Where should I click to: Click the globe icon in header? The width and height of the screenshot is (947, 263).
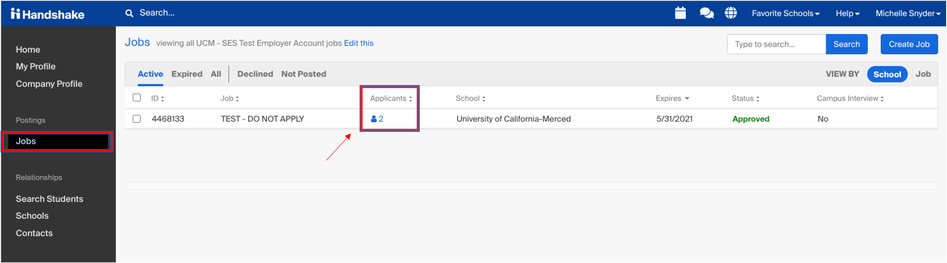point(731,13)
